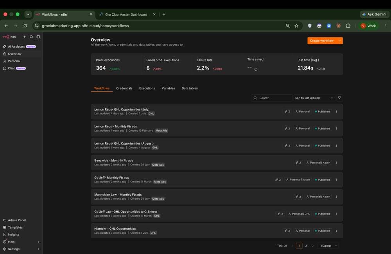The height and width of the screenshot is (254, 391).
Task: Open Templates in sidebar
Action: (21, 227)
